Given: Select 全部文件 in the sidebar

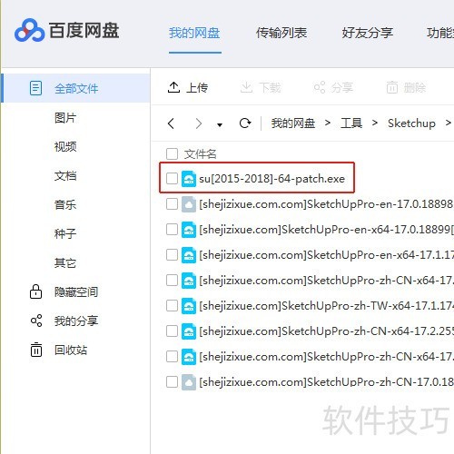Looking at the screenshot, I should tap(76, 88).
